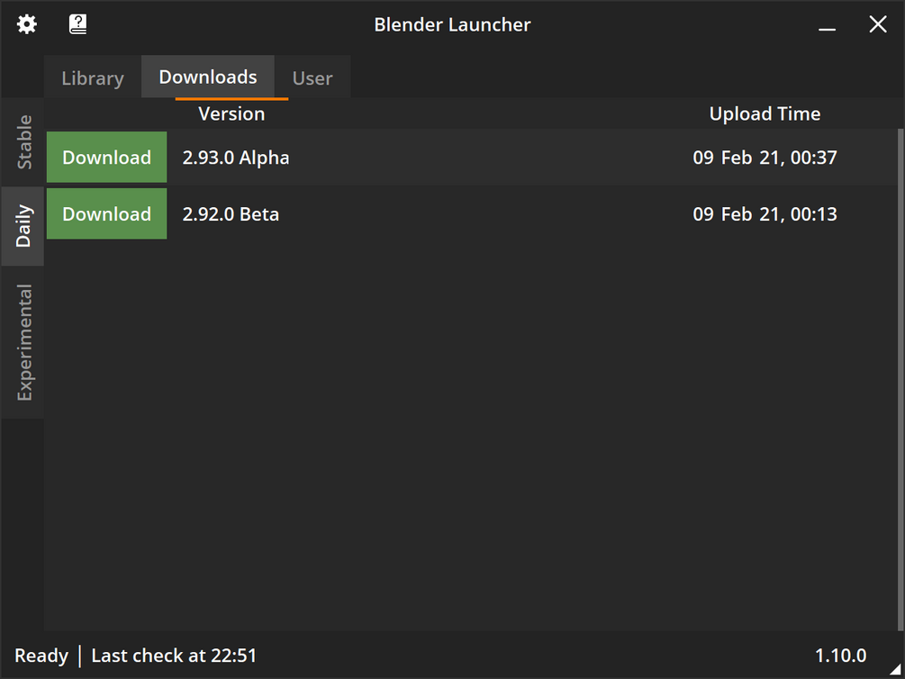The height and width of the screenshot is (679, 905).
Task: Switch to the Library tab
Action: pyautogui.click(x=93, y=77)
